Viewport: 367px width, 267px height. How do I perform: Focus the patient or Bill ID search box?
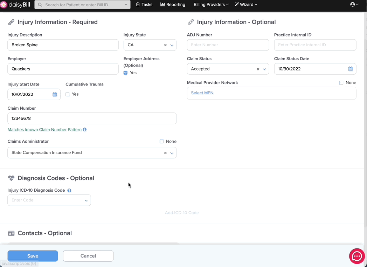82,5
